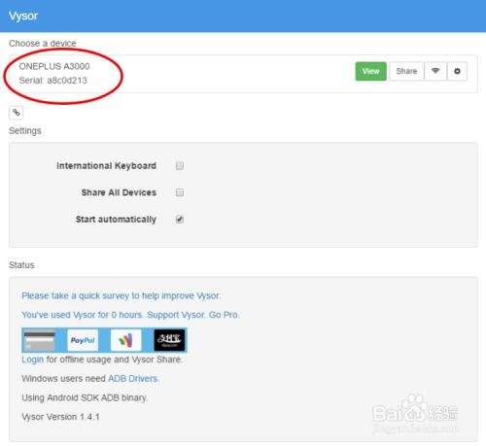
Task: Click the link chain icon button
Action: (17, 113)
